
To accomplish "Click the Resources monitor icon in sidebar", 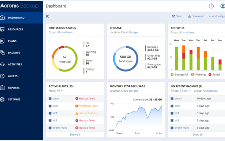I will [2, 29].
